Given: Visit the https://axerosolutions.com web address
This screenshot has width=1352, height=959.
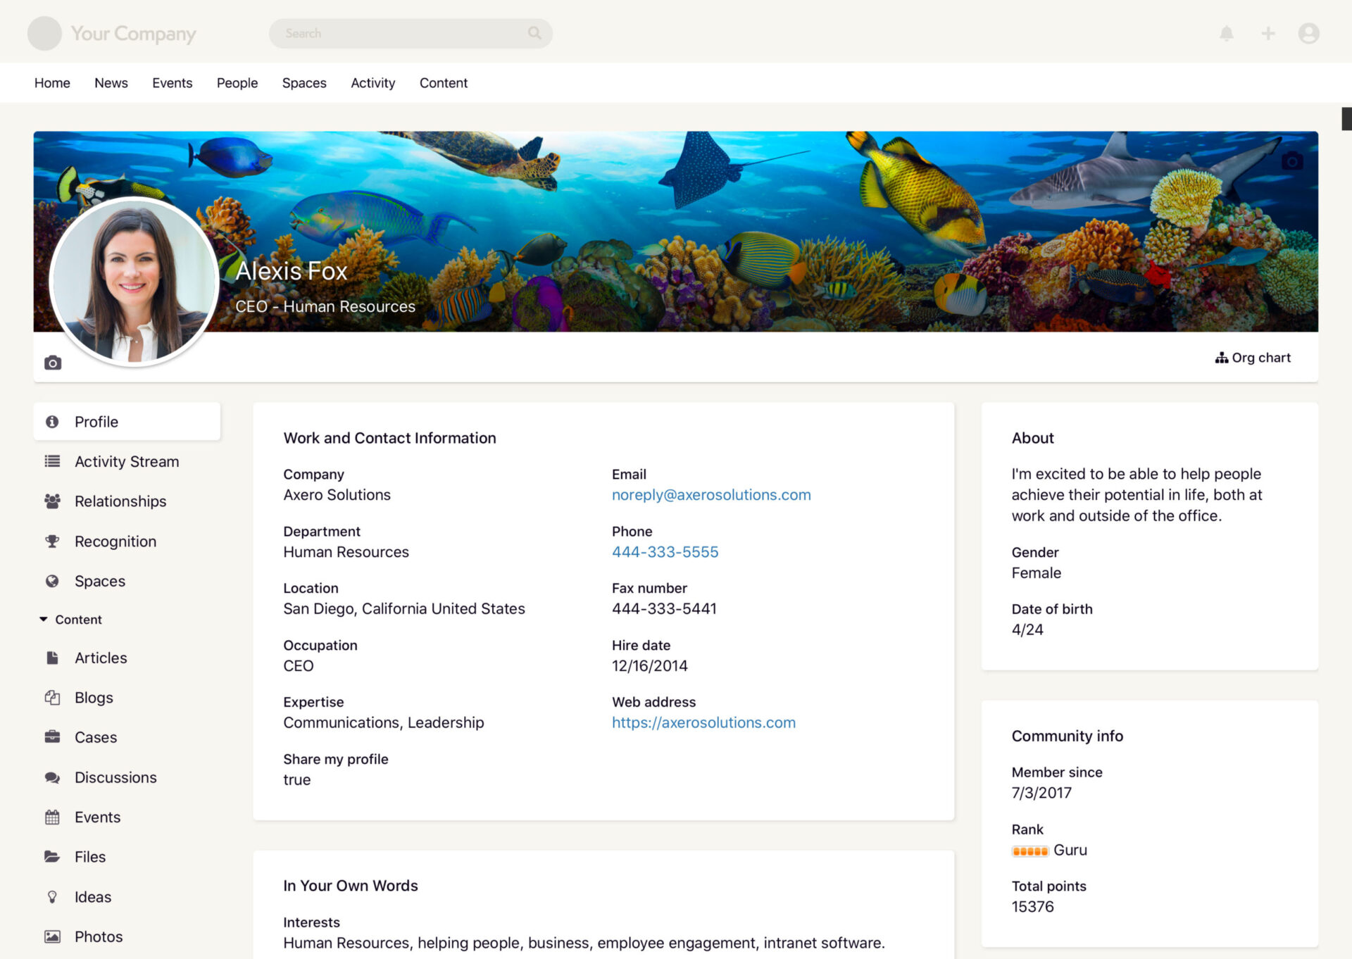Looking at the screenshot, I should [703, 722].
